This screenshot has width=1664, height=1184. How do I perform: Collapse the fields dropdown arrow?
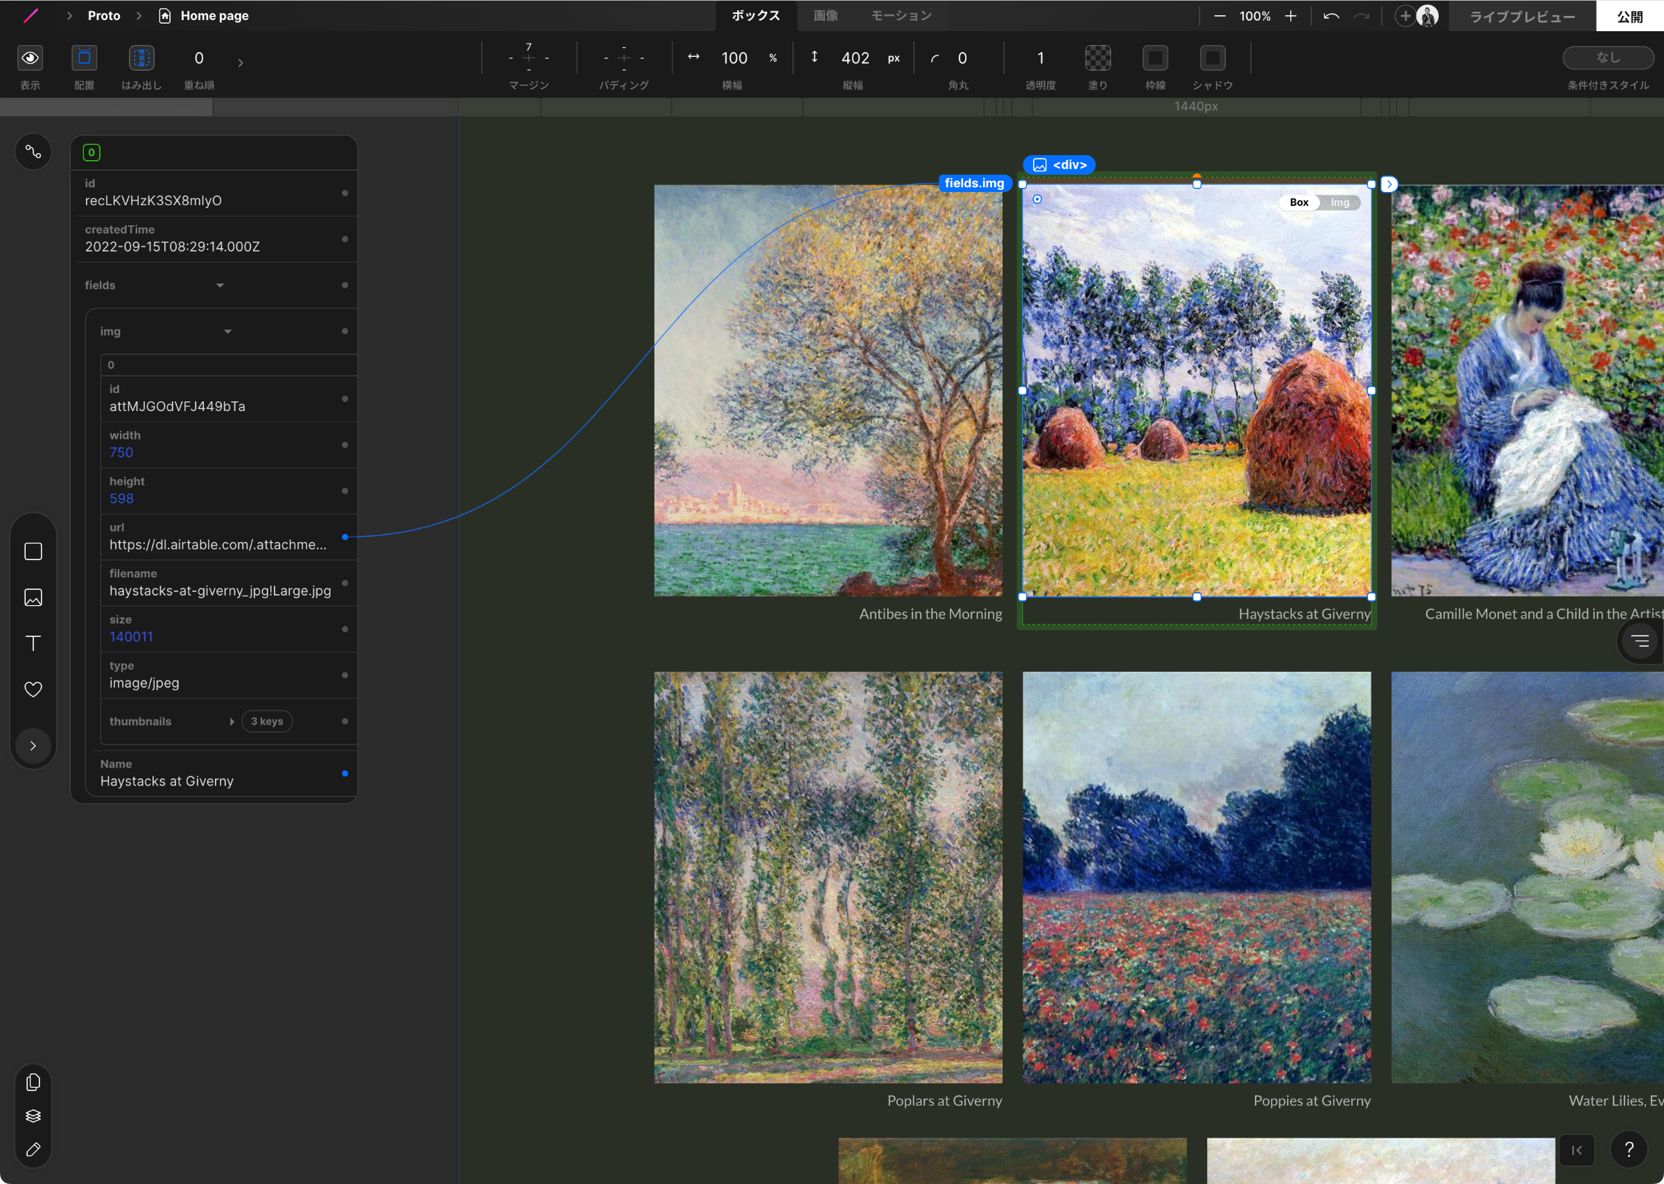click(x=220, y=285)
